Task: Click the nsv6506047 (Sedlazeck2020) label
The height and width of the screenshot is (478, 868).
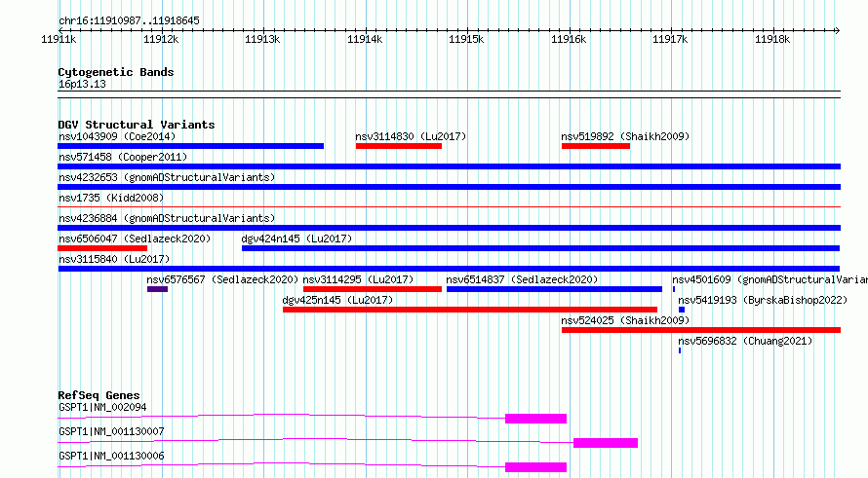Action: [135, 239]
